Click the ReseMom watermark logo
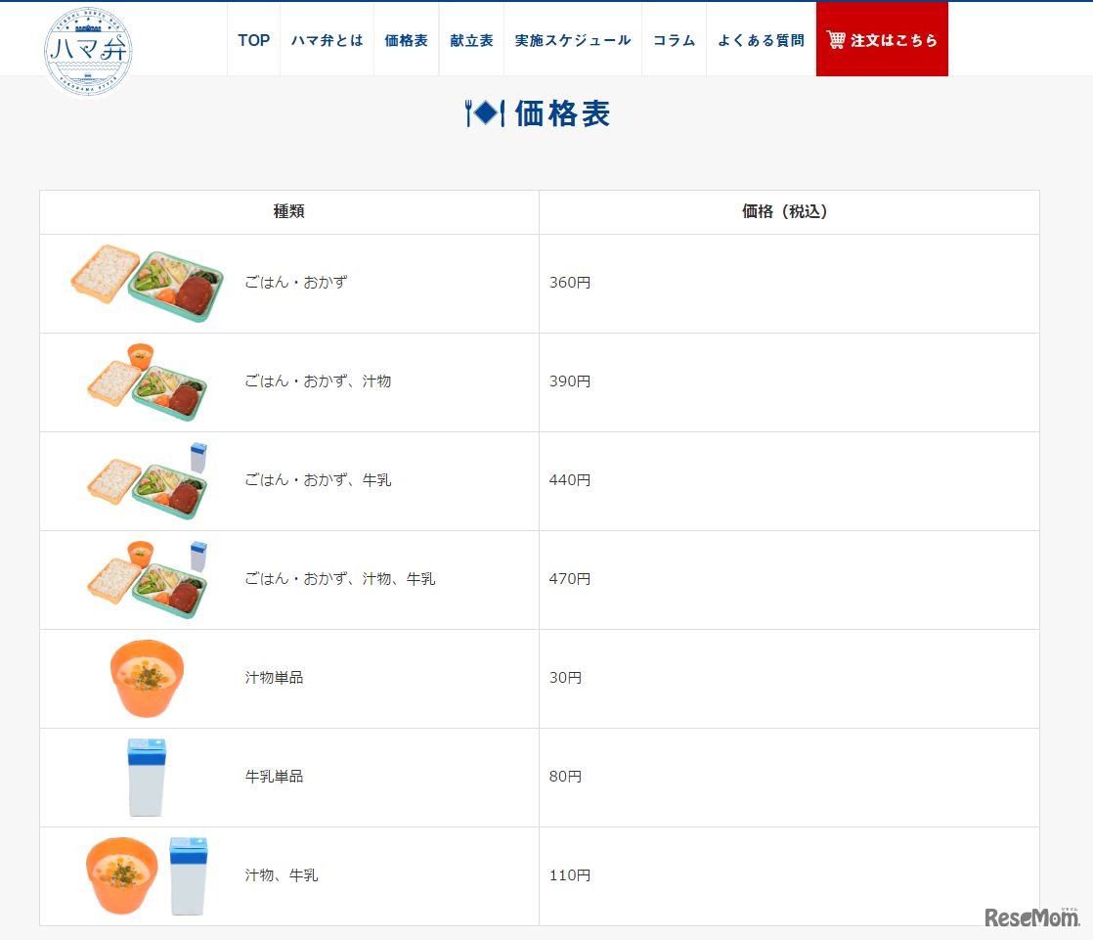This screenshot has height=940, width=1093. tap(1032, 918)
